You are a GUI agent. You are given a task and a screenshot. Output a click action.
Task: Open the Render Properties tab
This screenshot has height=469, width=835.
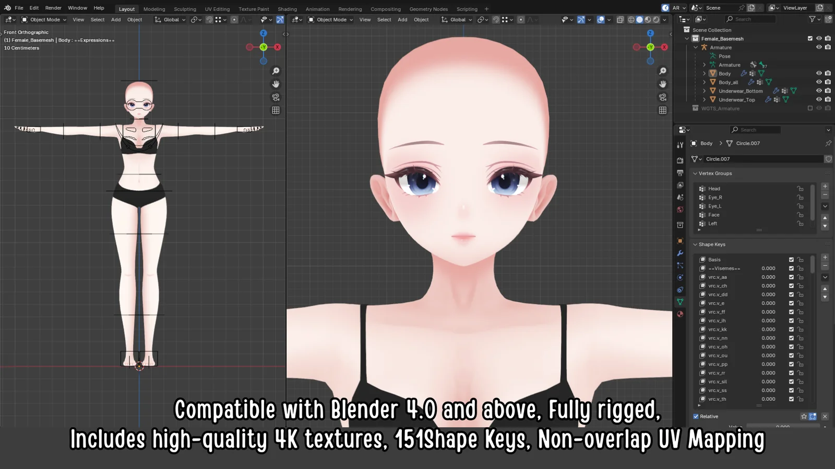pos(679,160)
